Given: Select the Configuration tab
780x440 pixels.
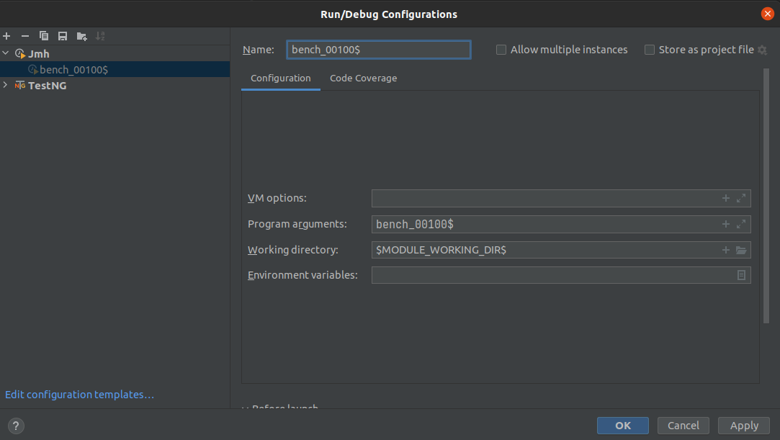Looking at the screenshot, I should point(280,78).
